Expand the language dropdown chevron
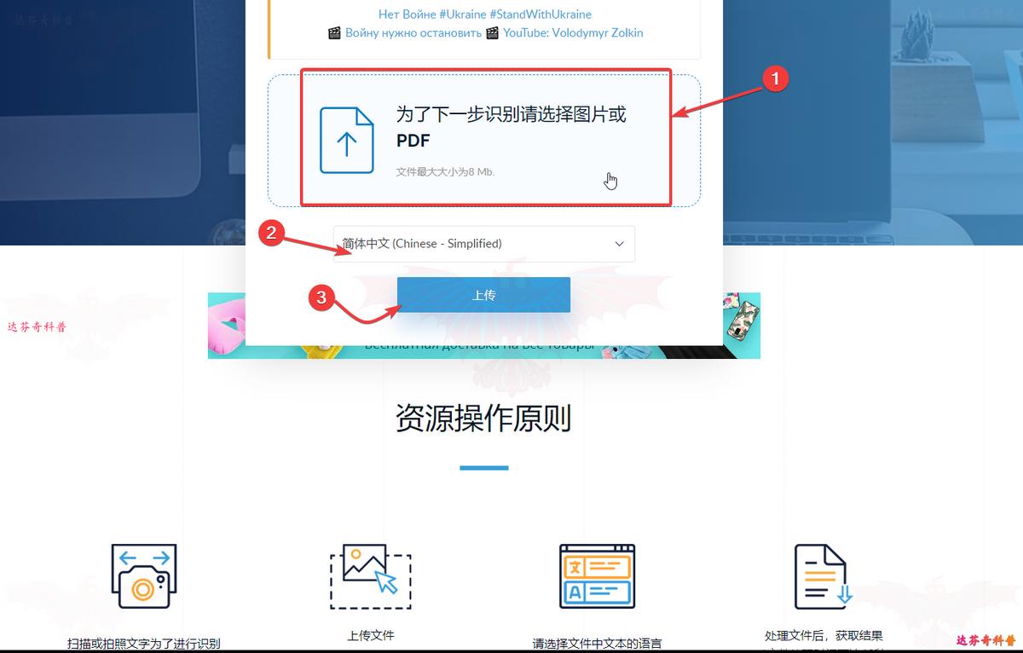1023x653 pixels. 620,244
